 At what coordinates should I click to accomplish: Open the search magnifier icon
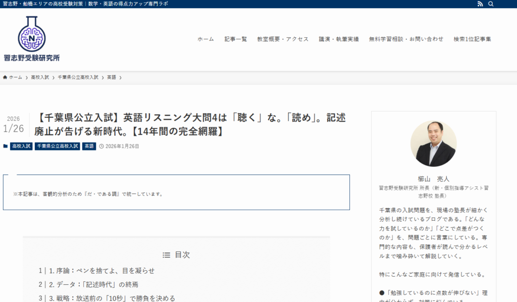[491, 4]
